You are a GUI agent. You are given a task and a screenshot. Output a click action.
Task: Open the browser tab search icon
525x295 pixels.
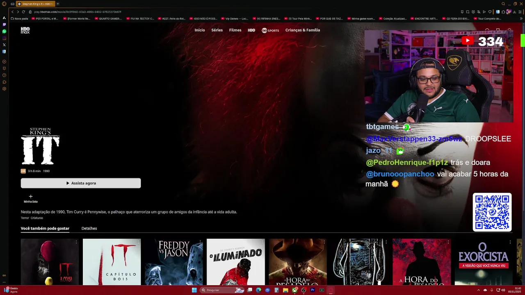tap(503, 4)
